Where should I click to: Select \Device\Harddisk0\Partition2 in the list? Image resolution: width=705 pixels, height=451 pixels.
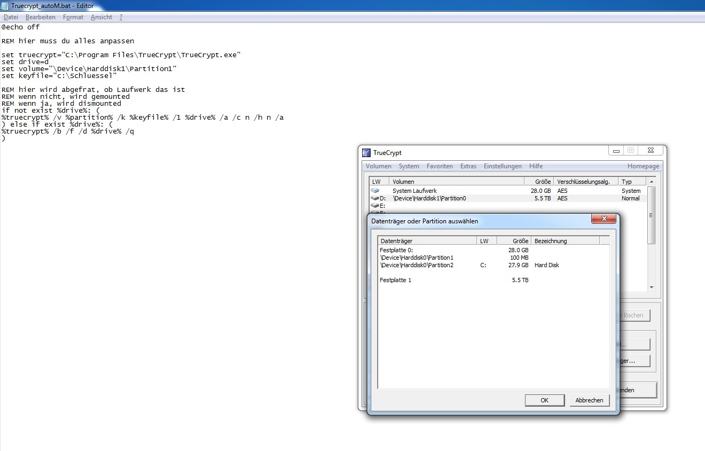coord(493,265)
